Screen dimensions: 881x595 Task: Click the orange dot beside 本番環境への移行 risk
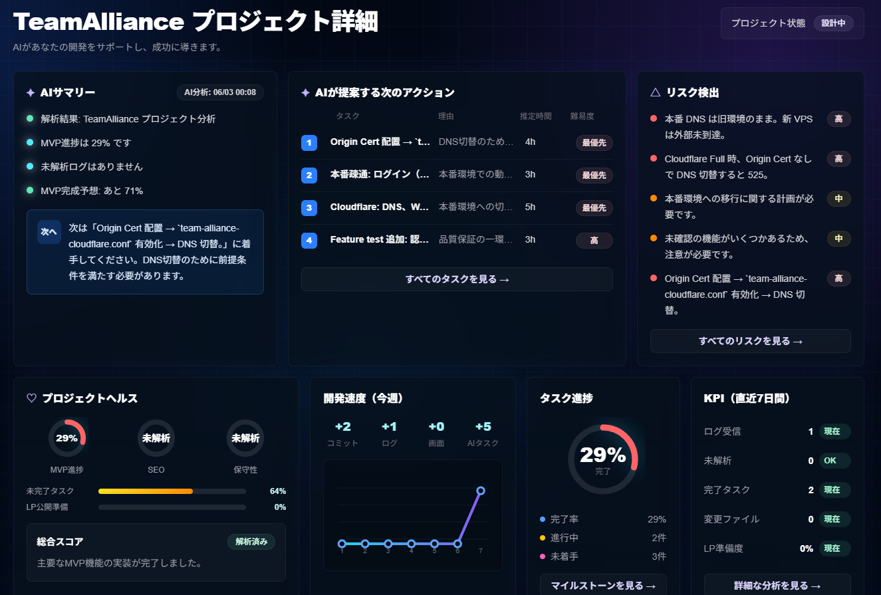click(654, 199)
